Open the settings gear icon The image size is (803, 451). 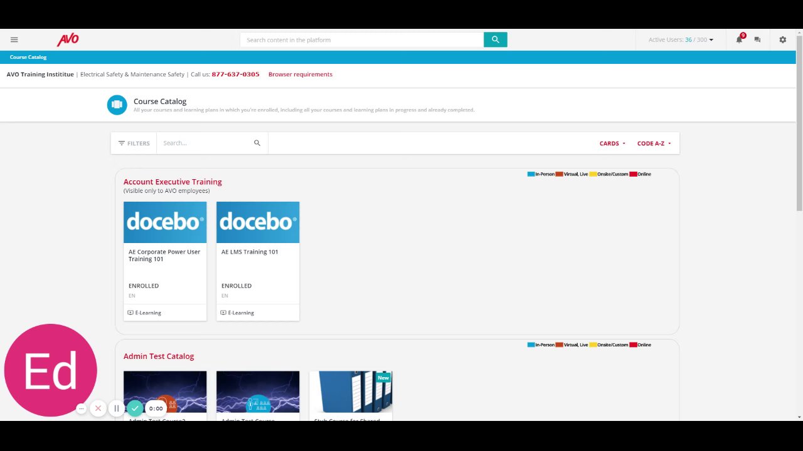[x=782, y=39]
